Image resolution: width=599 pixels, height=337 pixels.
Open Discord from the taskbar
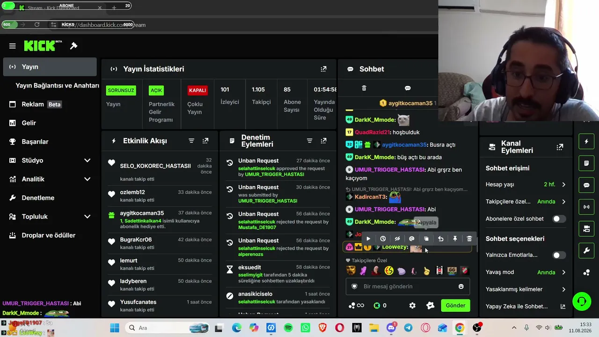[x=391, y=328]
